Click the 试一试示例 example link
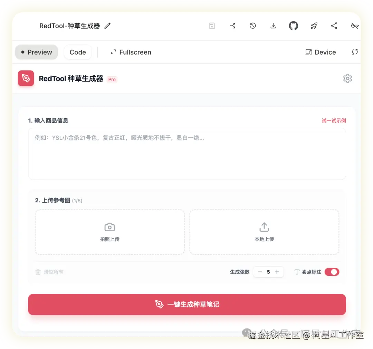Viewport: 373px width, 349px height. (334, 120)
